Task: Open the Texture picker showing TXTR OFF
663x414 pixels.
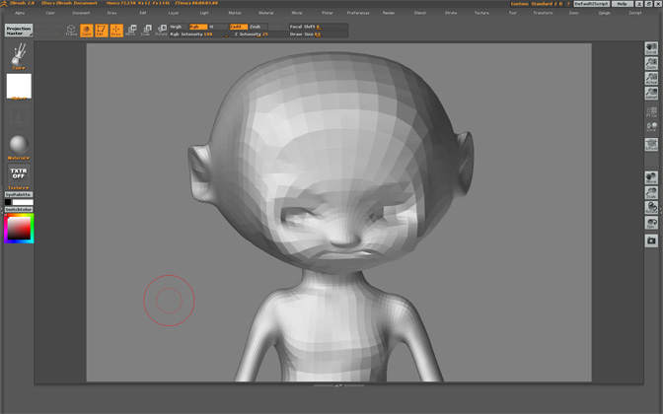Action: pyautogui.click(x=19, y=174)
